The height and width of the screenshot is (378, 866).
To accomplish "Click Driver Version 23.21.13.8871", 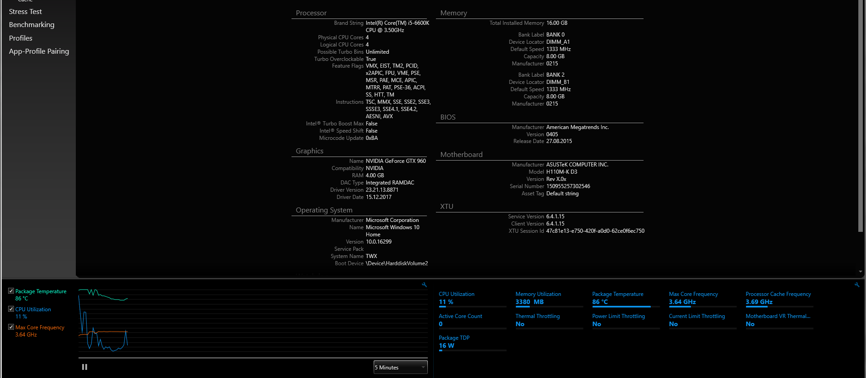I will 382,190.
